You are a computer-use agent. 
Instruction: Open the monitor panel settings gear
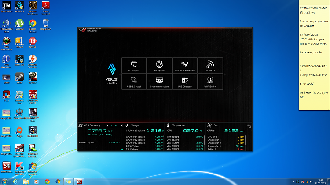pyautogui.click(x=249, y=126)
